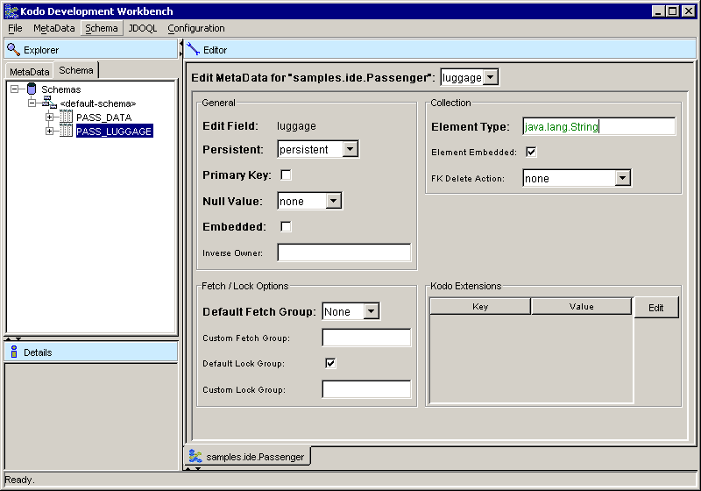Open the Schema menu
This screenshot has width=701, height=491.
click(102, 28)
